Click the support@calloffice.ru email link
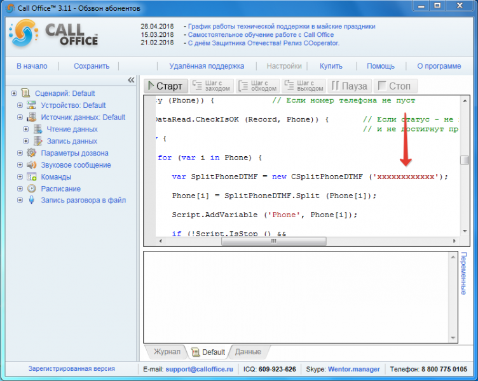 coord(199,369)
